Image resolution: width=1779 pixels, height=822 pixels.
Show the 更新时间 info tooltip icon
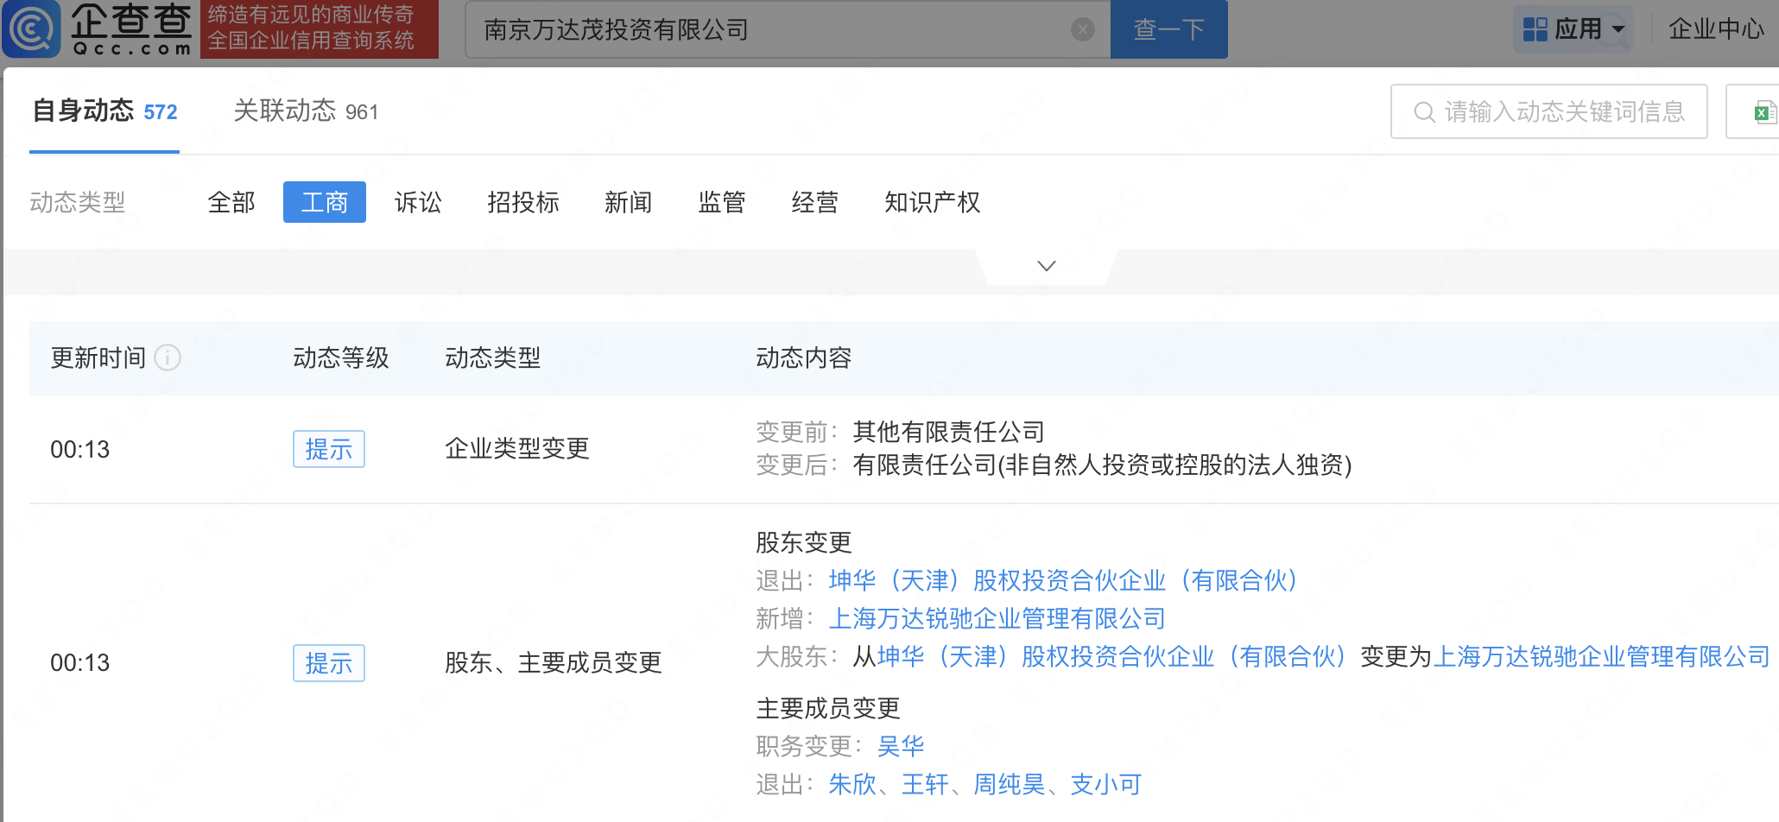[168, 357]
